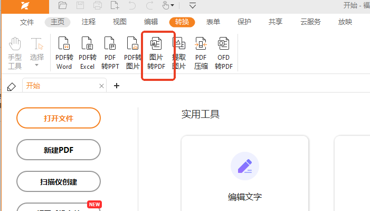Open the PDF压缩 compression tool

click(x=201, y=53)
